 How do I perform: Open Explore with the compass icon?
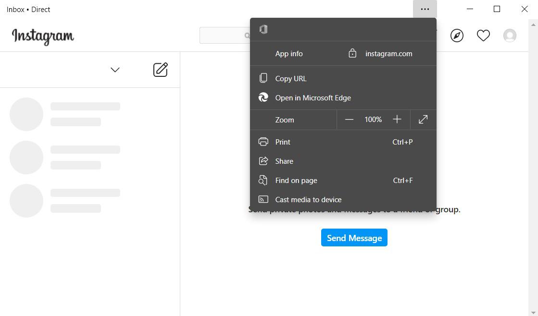pos(457,35)
